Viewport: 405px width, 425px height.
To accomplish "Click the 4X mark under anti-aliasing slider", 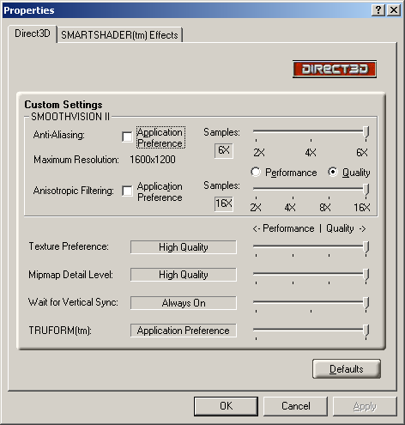I will point(311,153).
